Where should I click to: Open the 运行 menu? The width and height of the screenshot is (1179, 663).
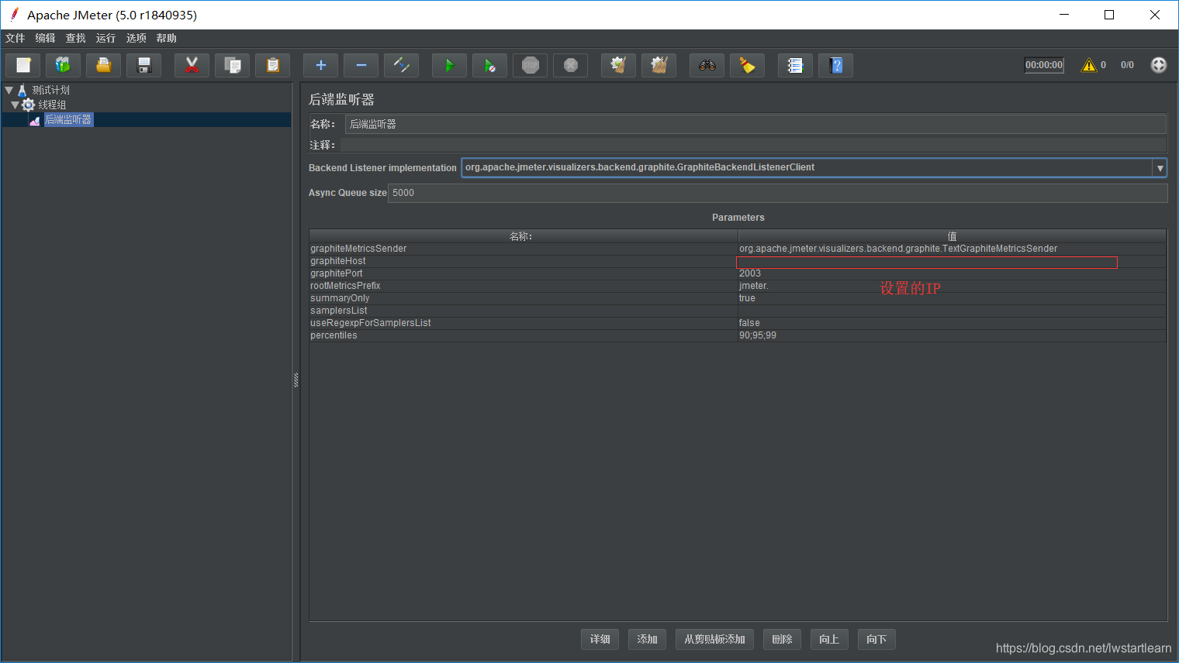pyautogui.click(x=105, y=38)
